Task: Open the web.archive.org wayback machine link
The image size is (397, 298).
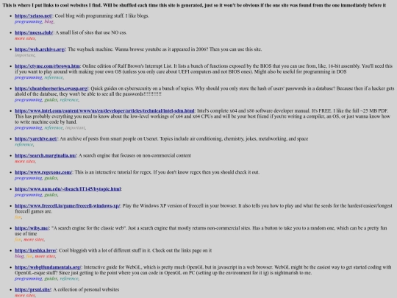Action: [40, 49]
